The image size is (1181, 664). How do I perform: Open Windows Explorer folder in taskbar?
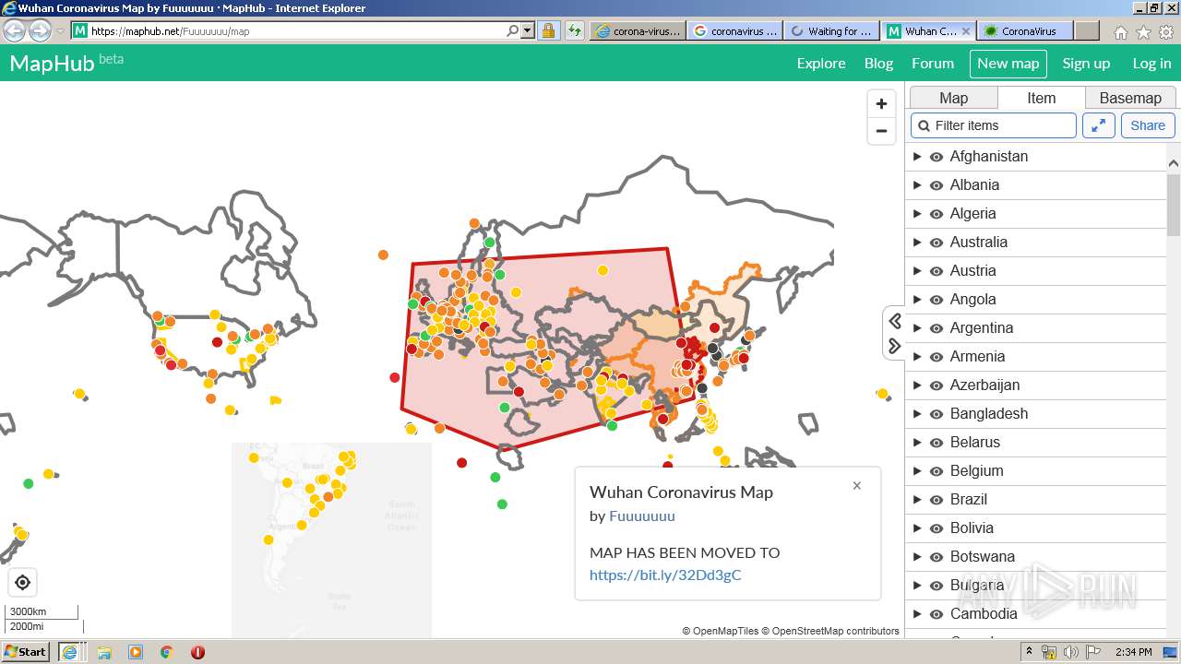104,652
